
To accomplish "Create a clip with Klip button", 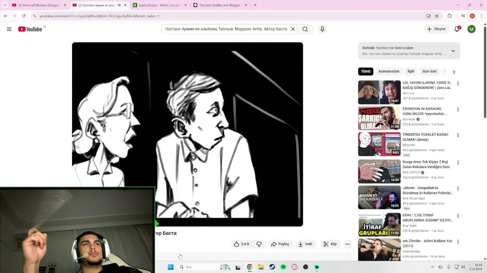I will [330, 244].
